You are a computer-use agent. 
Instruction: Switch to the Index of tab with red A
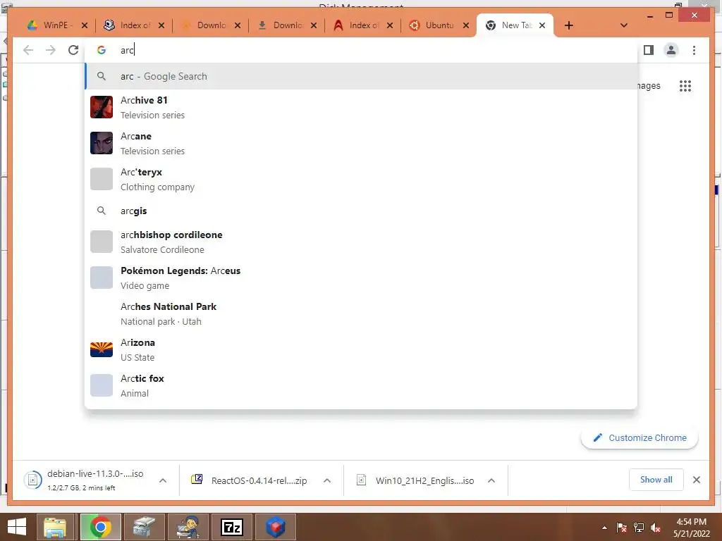362,25
